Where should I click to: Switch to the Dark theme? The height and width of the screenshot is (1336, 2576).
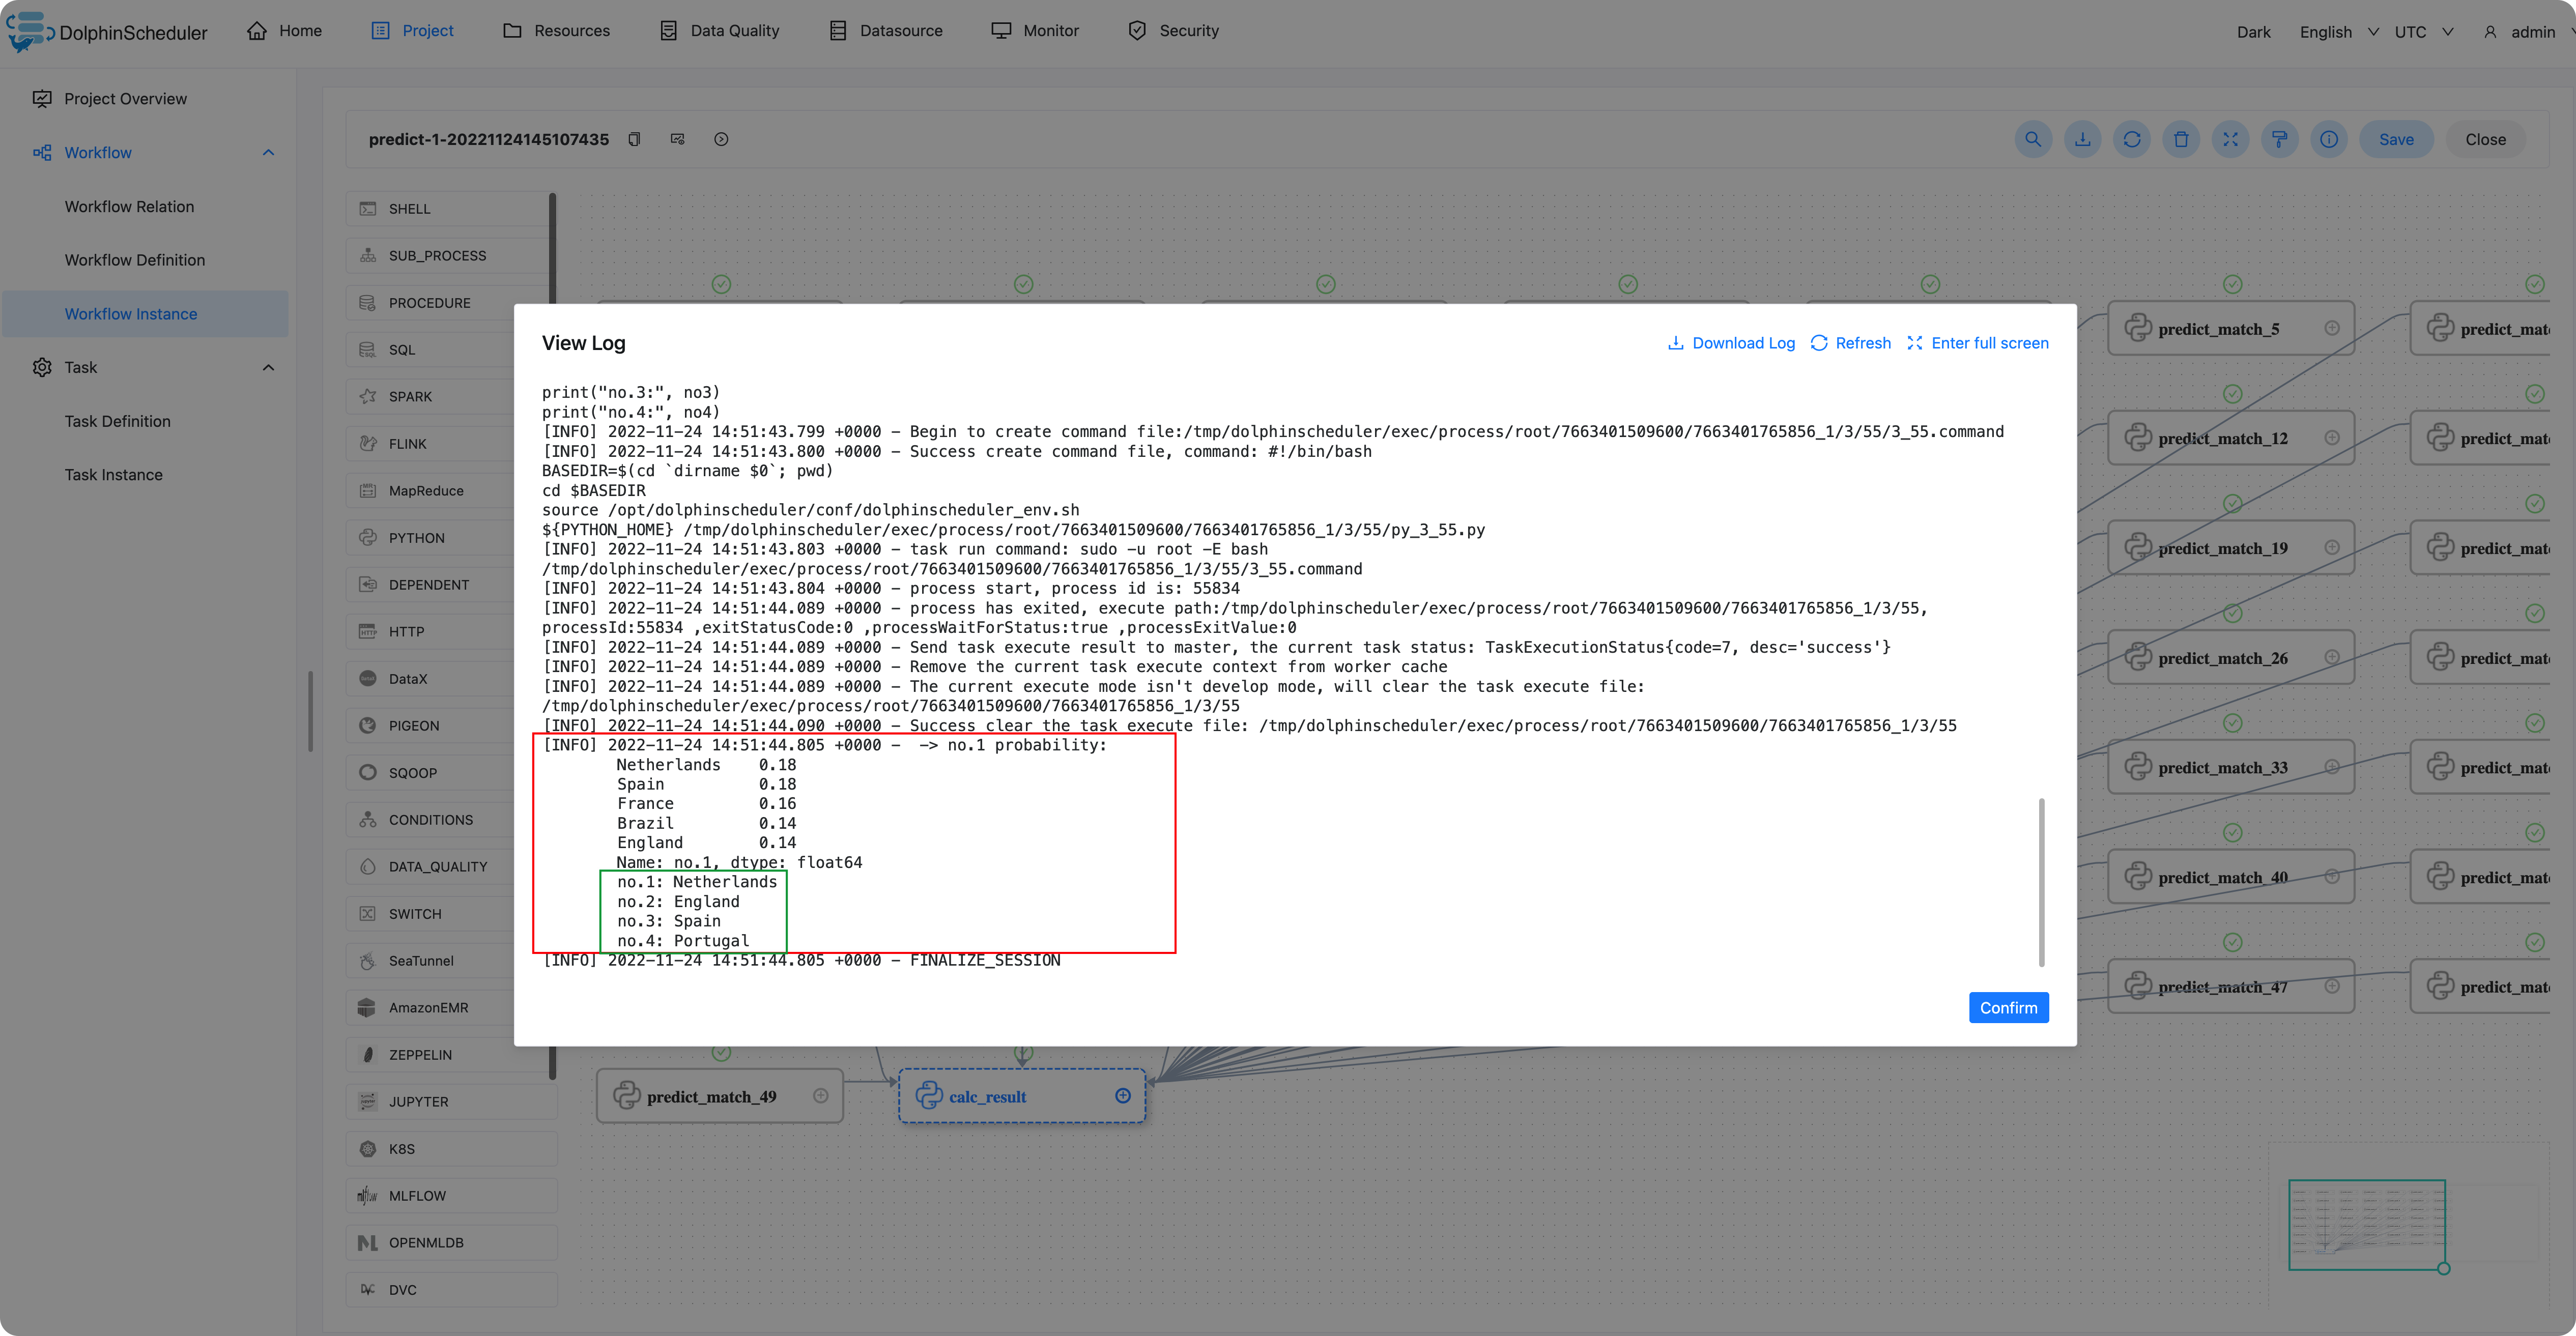2253,32
